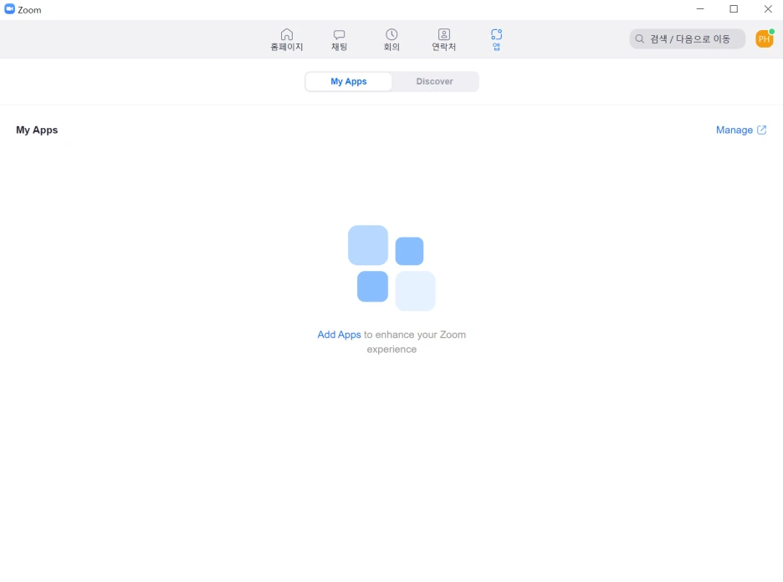Click the apps illustration graphic

(391, 268)
